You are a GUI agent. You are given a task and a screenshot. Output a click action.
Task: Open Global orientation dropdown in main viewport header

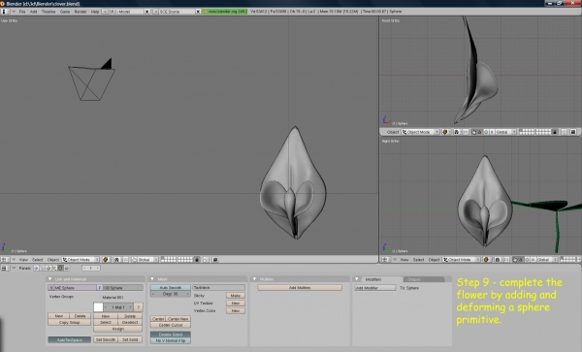point(147,260)
